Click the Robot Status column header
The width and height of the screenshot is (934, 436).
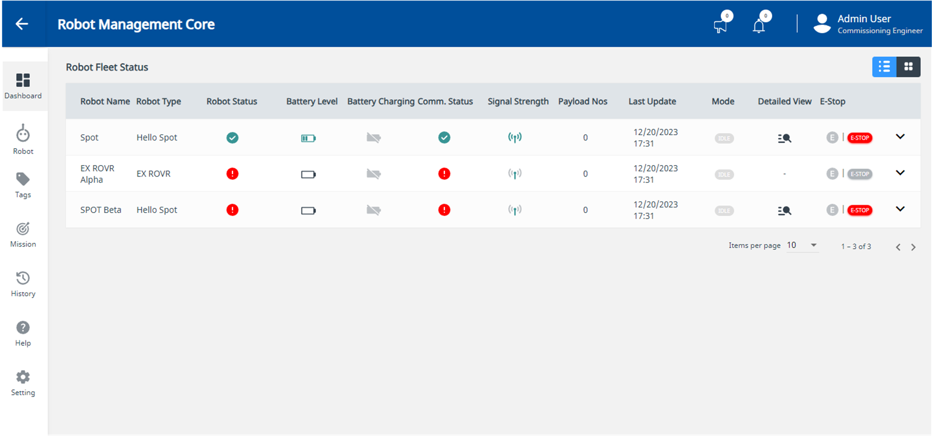pos(231,102)
